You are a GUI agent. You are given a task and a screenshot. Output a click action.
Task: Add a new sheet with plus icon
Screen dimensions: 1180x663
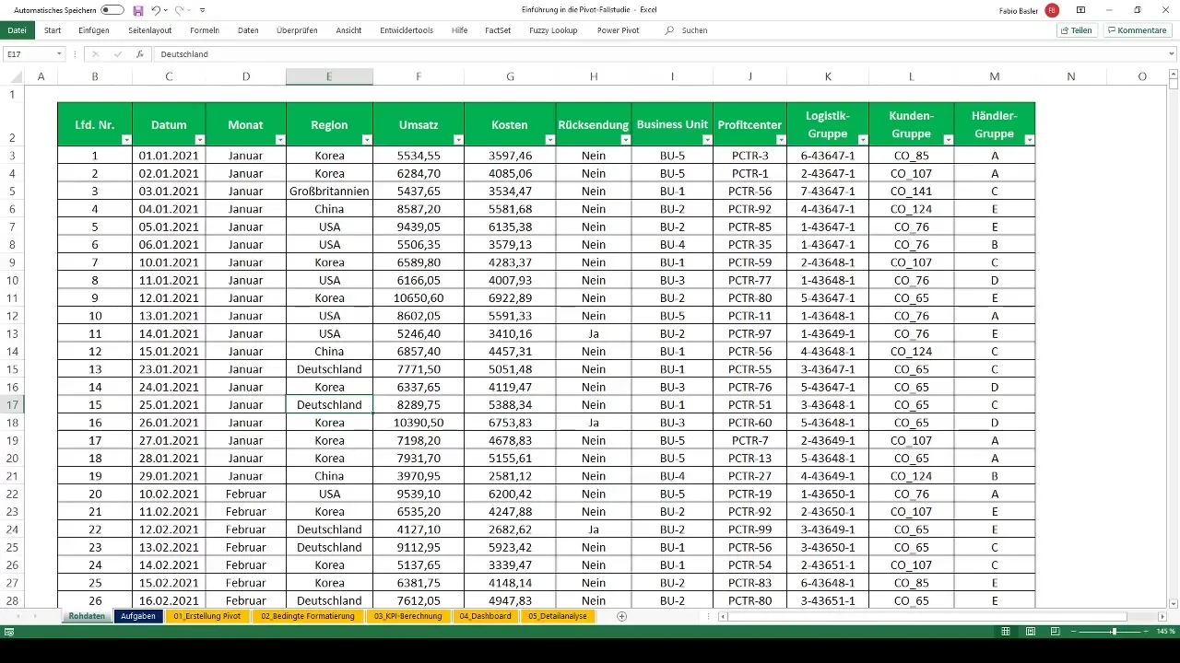click(x=622, y=616)
